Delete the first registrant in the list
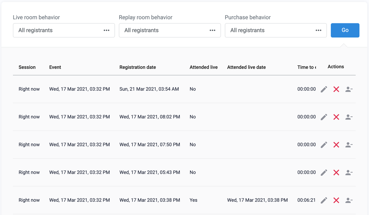 tap(336, 89)
